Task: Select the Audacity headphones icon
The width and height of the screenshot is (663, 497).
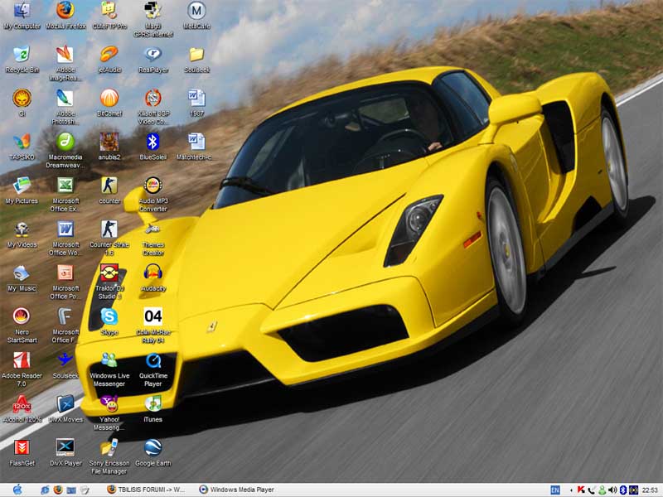Action: tap(153, 277)
